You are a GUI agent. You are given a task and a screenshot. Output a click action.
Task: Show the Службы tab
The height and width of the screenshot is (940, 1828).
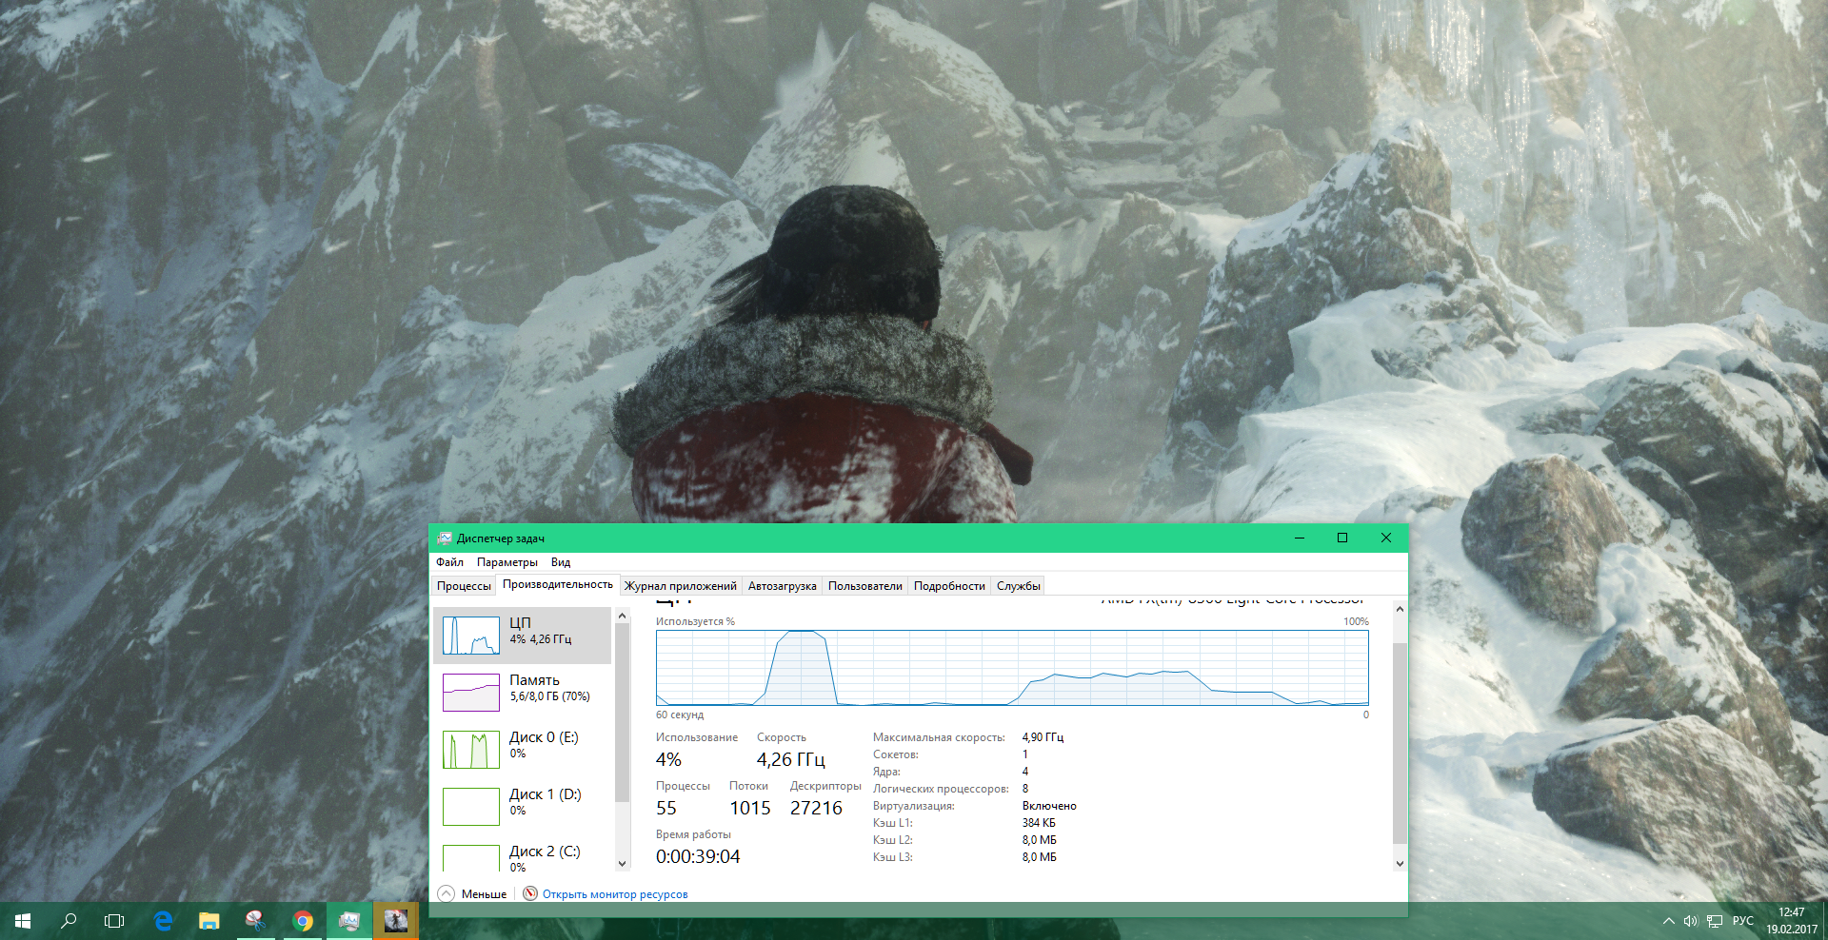(x=1019, y=586)
